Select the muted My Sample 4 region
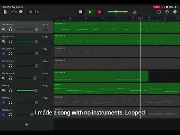The image size is (180, 135). (x=117, y=52)
